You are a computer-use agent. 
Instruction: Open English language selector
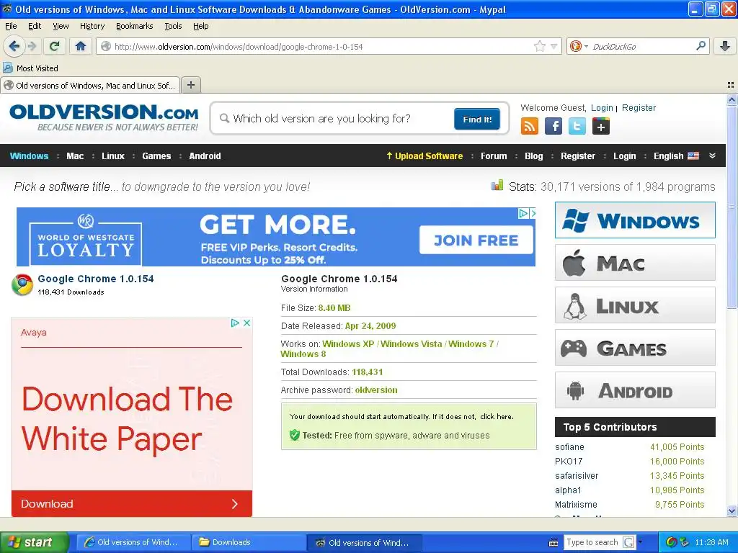coord(676,156)
